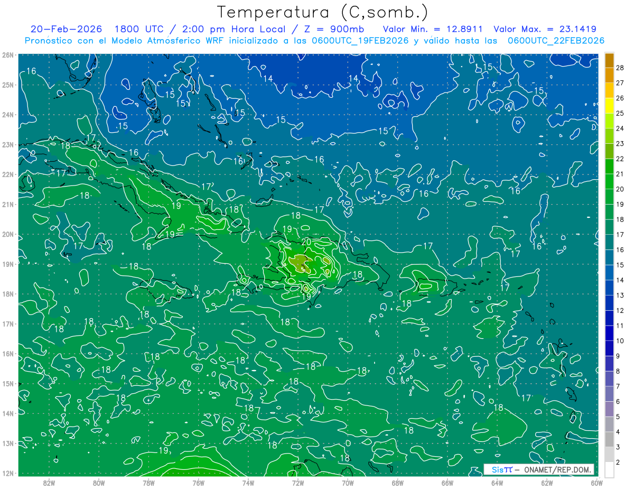Click the latitude axis label 26N
This screenshot has width=634, height=490.
pyautogui.click(x=8, y=55)
